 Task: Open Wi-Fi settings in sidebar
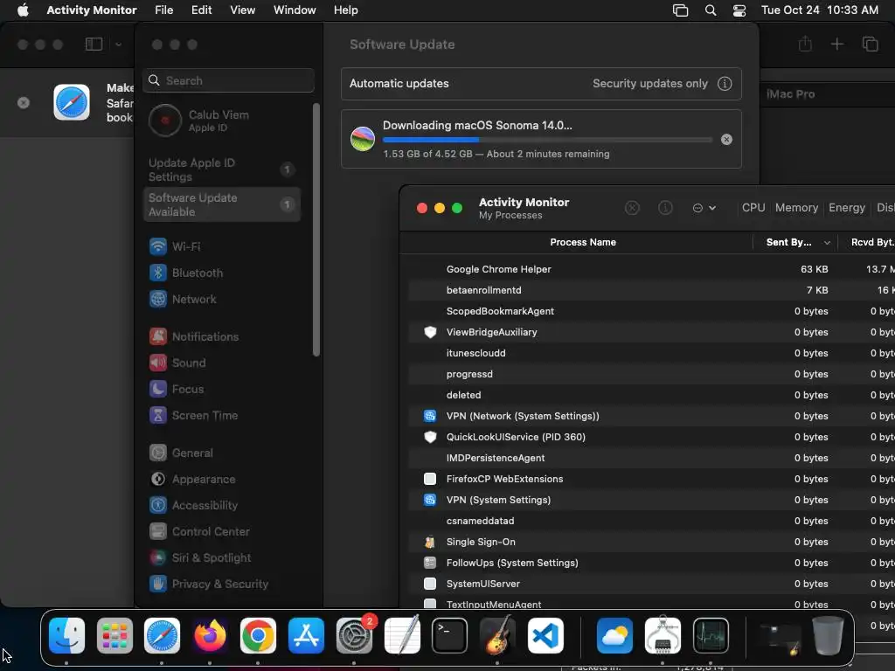[221, 246]
